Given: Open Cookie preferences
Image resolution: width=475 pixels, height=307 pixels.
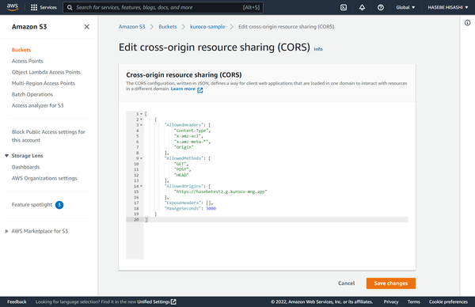Looking at the screenshot, I should tap(448, 301).
